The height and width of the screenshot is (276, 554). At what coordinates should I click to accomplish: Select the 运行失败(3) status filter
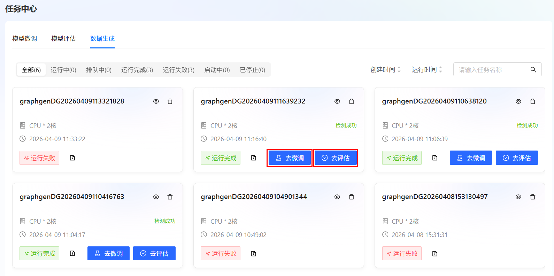click(178, 70)
